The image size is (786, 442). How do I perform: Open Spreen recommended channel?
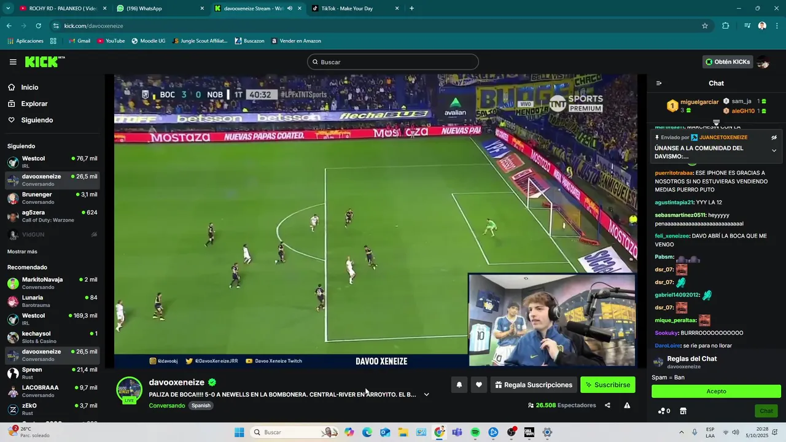tap(52, 373)
